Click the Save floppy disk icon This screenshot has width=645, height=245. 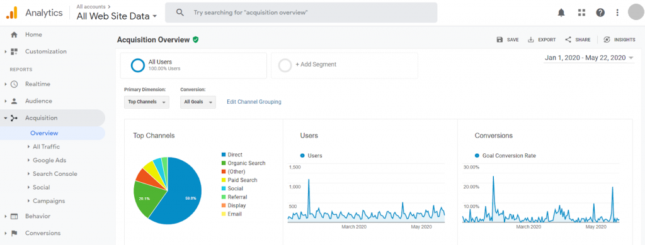pos(499,40)
